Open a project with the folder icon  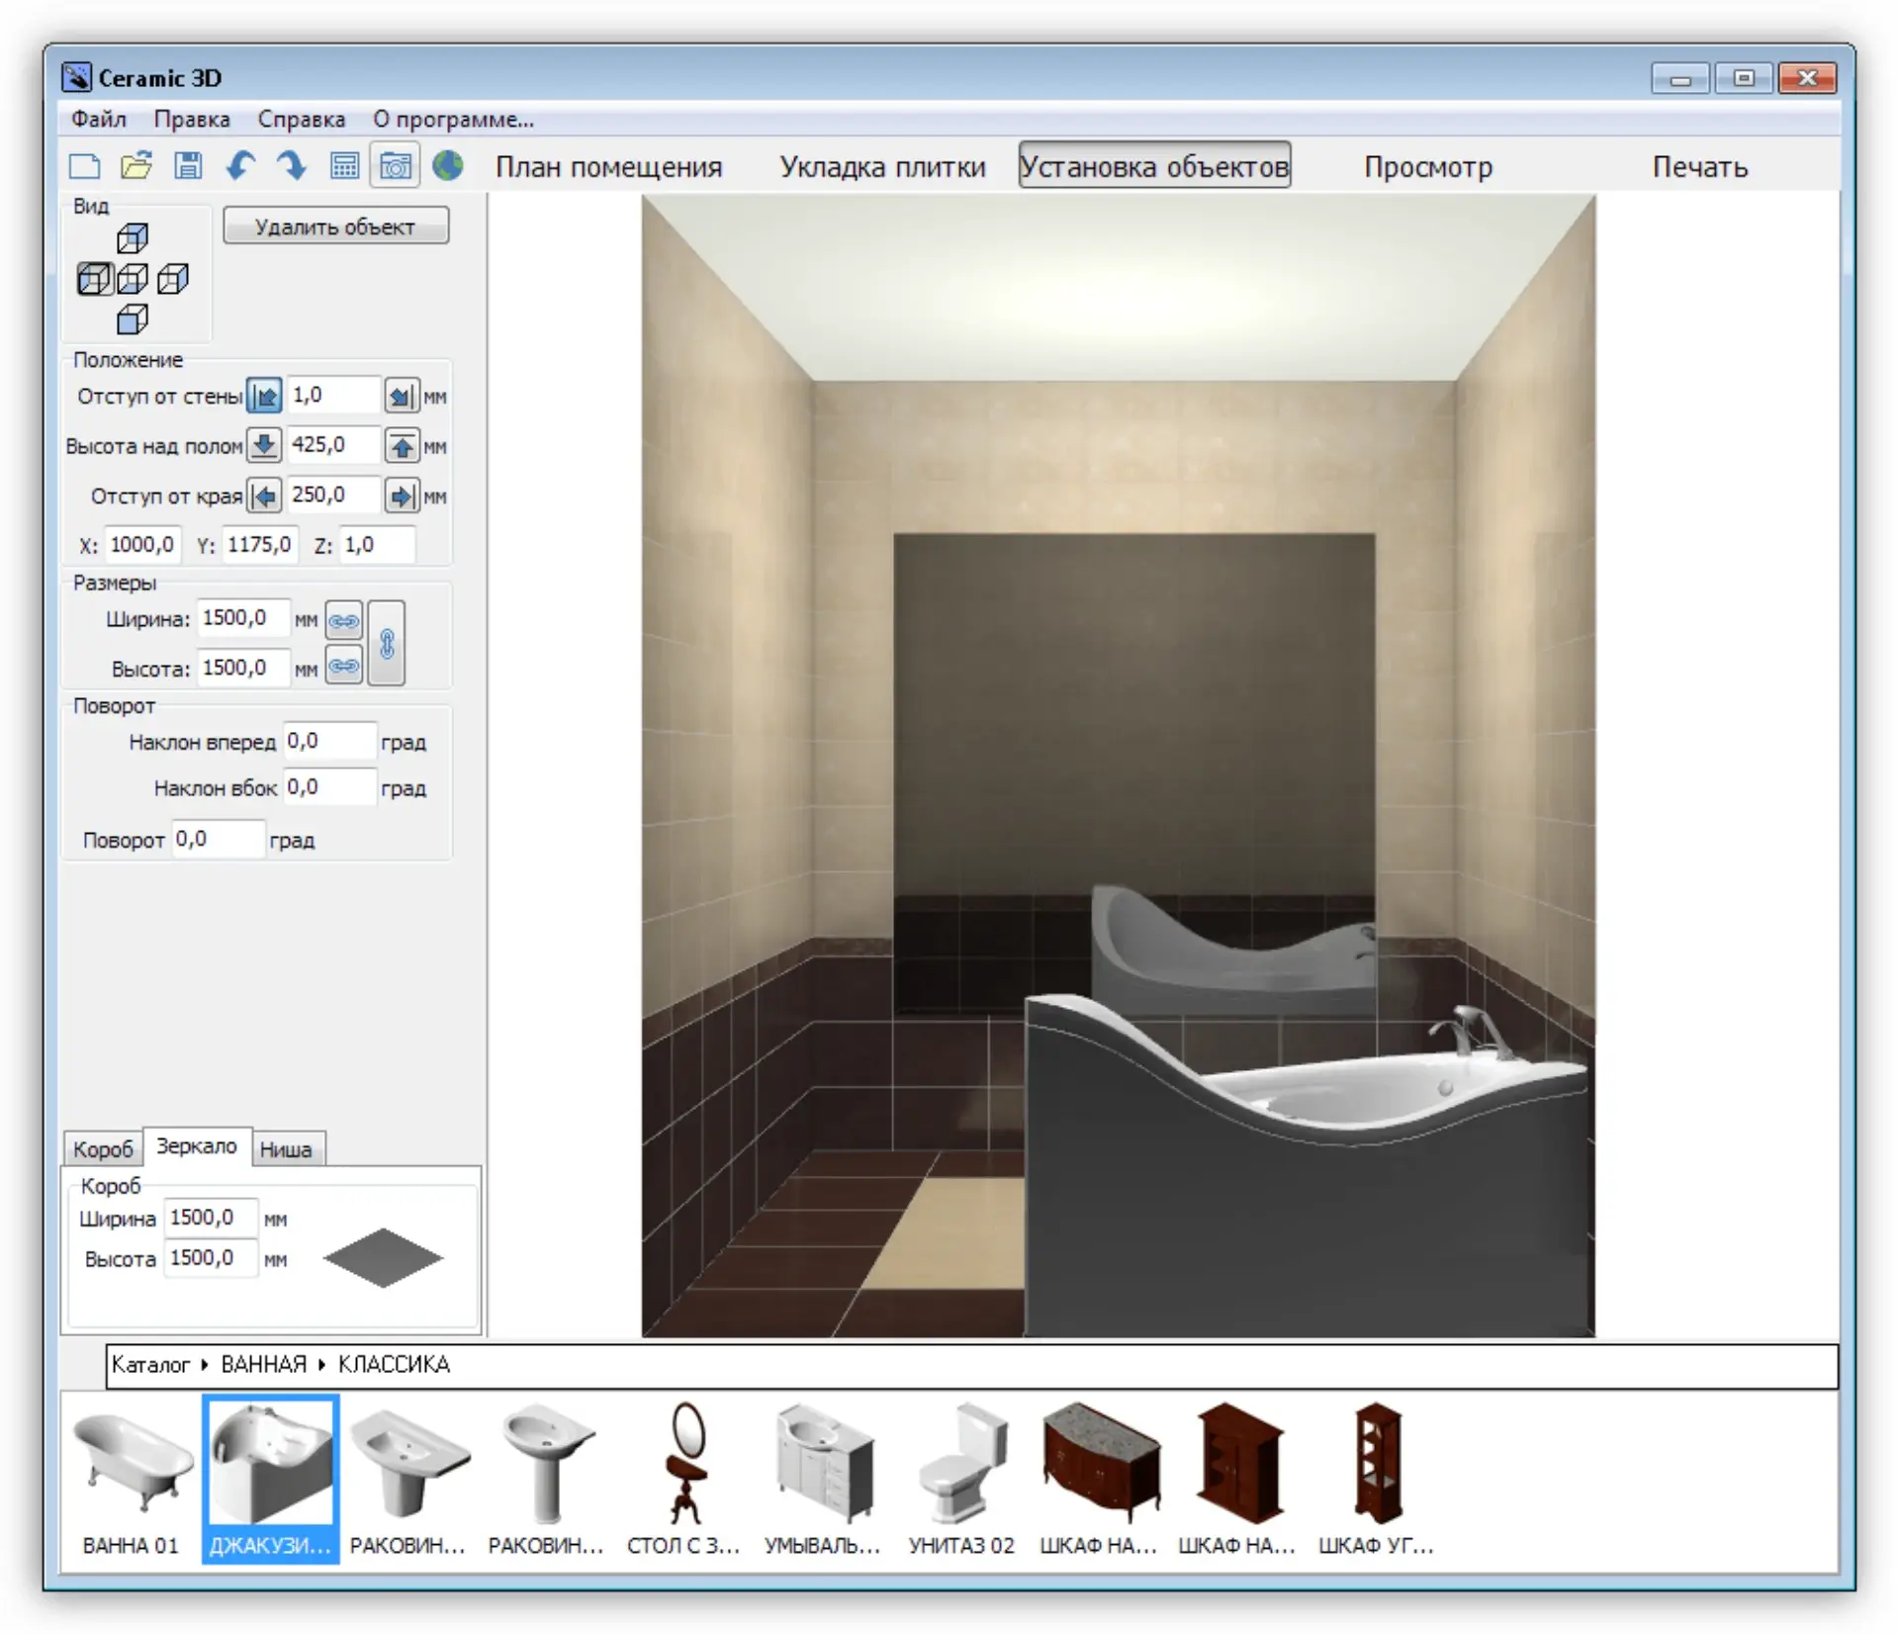[x=136, y=165]
